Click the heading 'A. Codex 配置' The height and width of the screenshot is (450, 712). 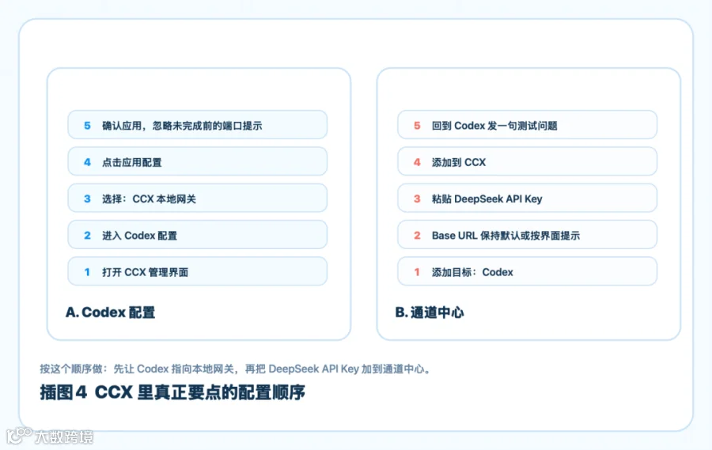tap(110, 312)
